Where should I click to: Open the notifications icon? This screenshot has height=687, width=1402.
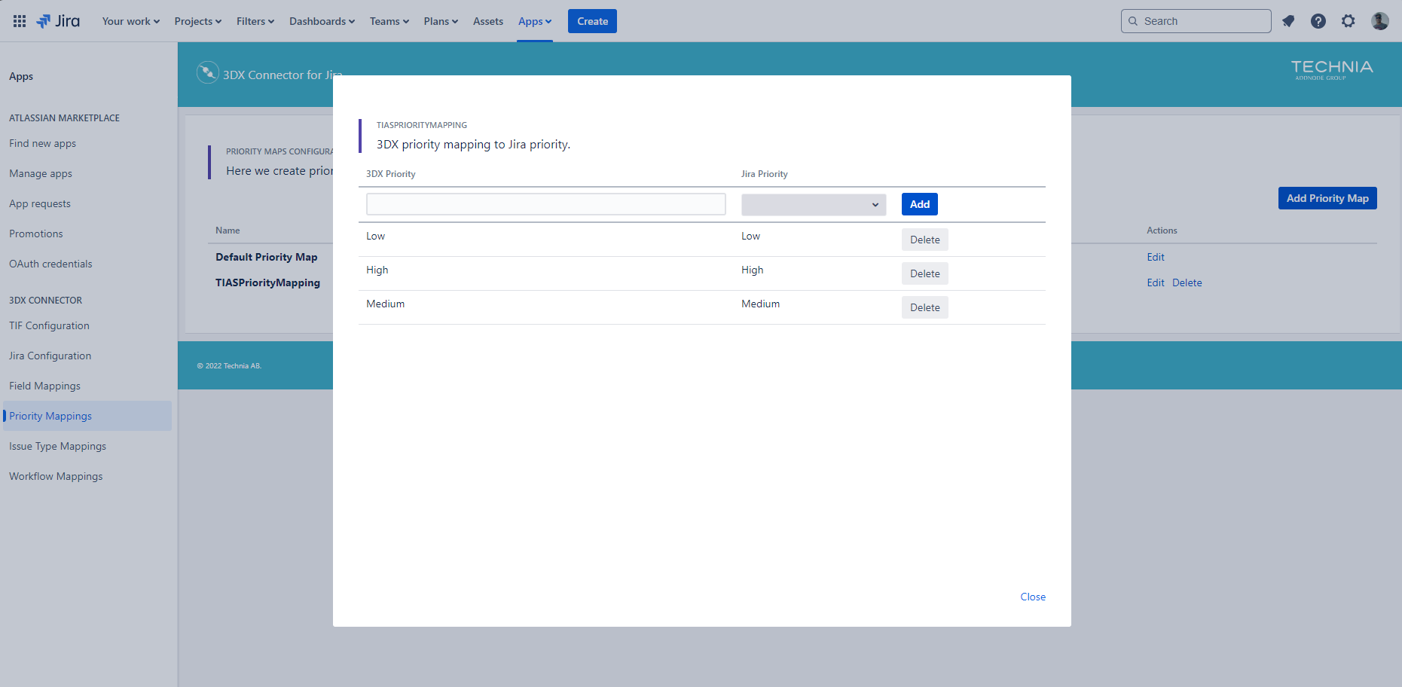point(1288,21)
